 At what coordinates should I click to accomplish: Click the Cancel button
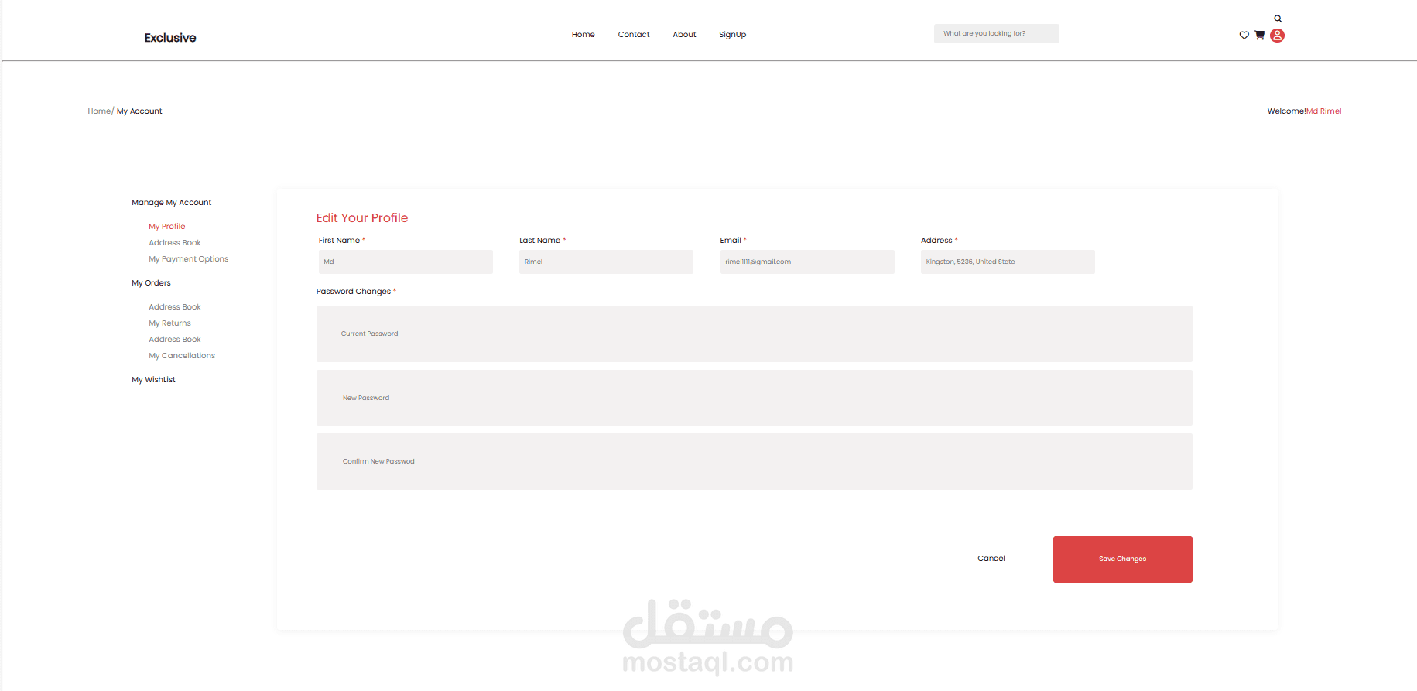click(991, 559)
